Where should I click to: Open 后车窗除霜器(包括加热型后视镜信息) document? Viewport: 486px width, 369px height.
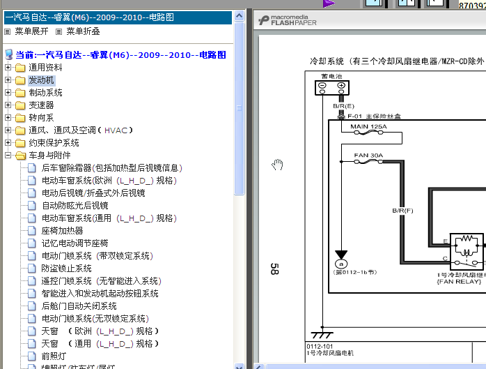(x=112, y=168)
